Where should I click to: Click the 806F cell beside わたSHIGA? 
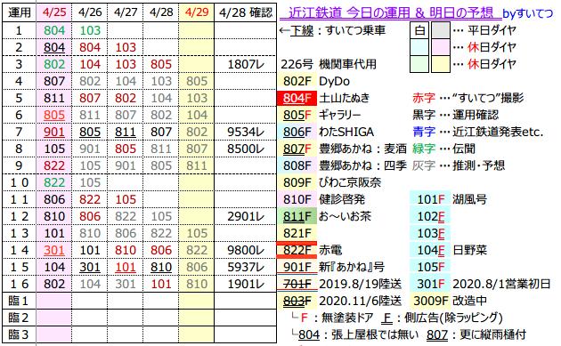point(297,132)
